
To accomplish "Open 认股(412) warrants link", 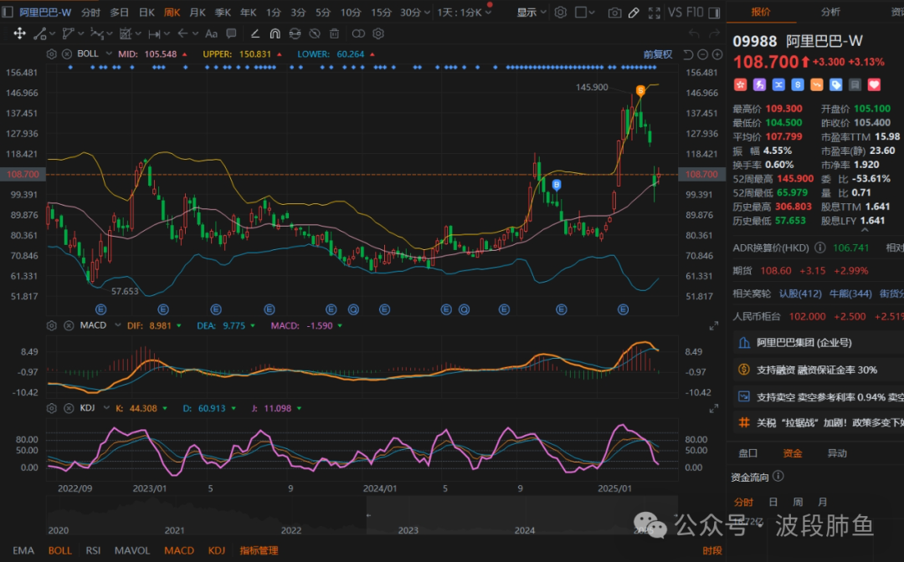I will pos(800,294).
